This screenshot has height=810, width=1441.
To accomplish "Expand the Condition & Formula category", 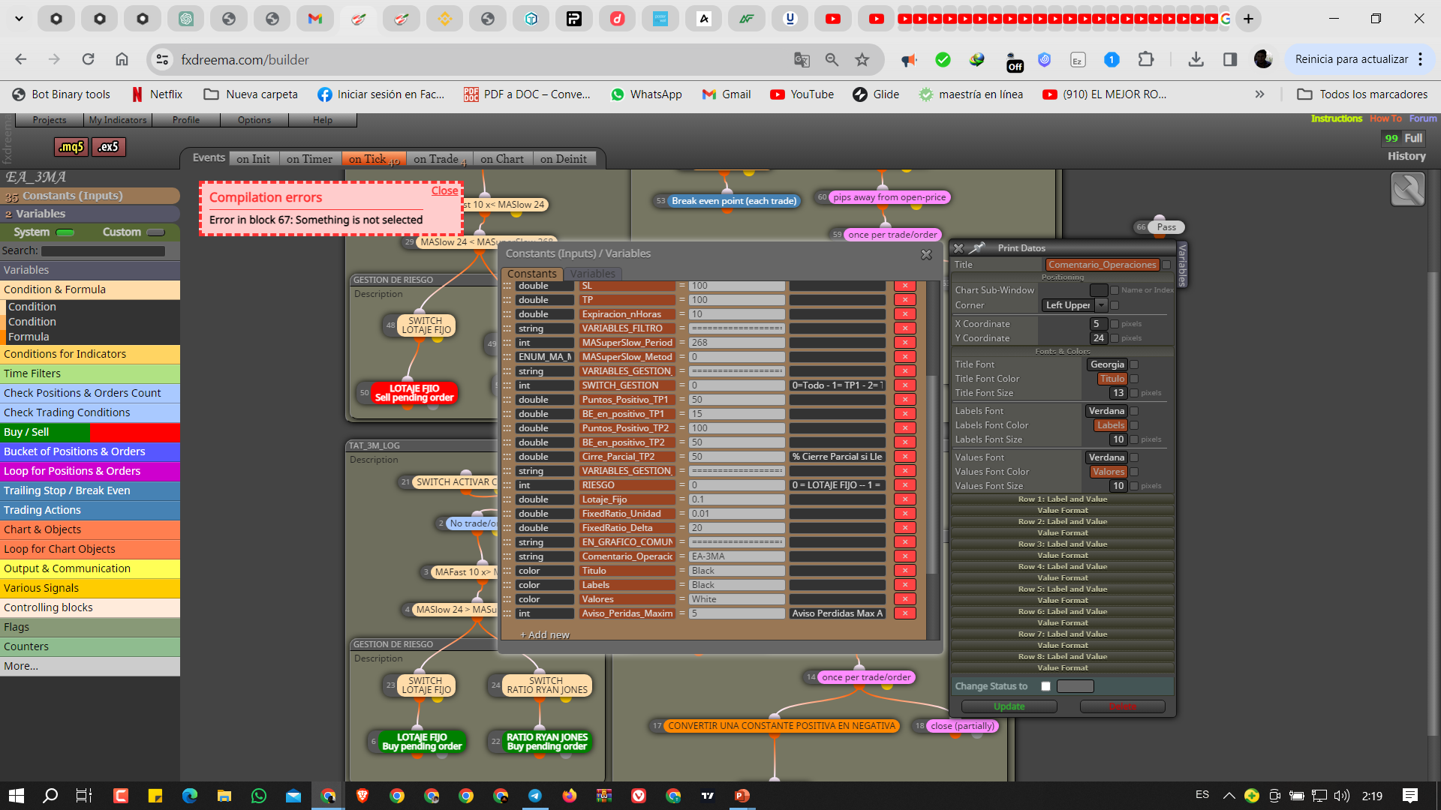I will pyautogui.click(x=90, y=289).
